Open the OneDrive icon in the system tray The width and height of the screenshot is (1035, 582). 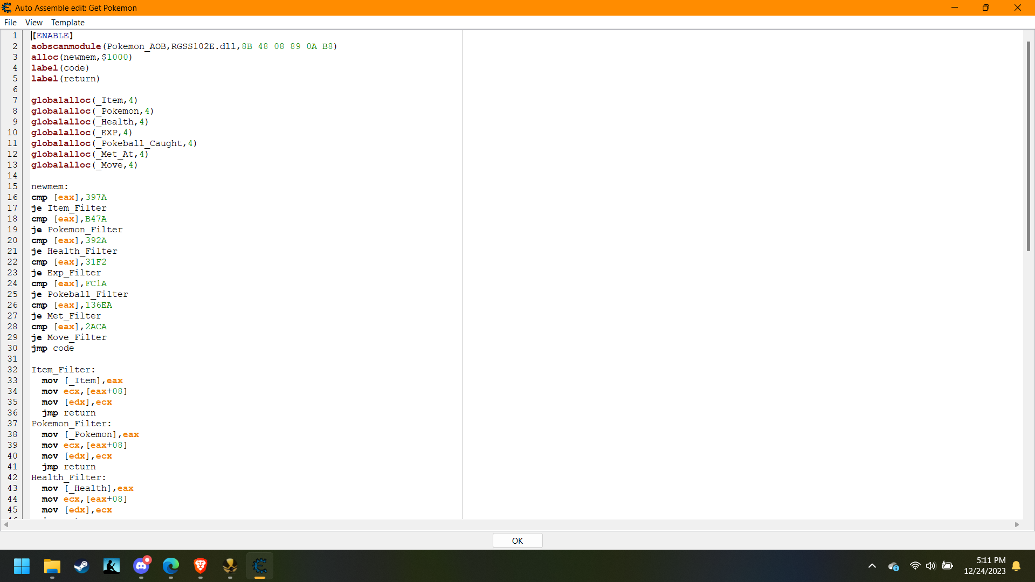894,566
